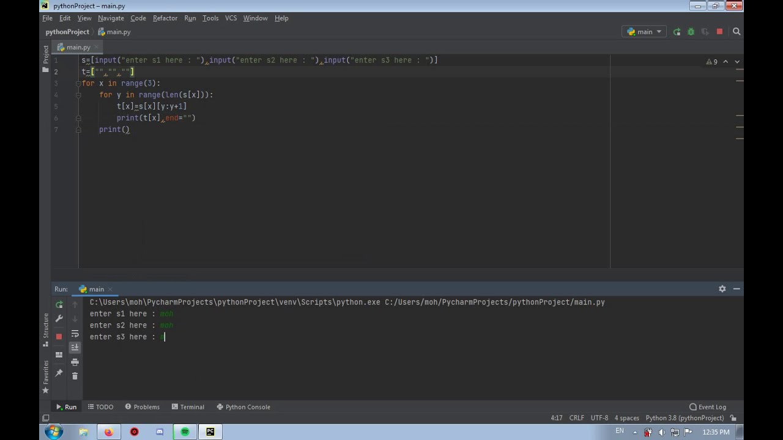Image resolution: width=783 pixels, height=440 pixels.
Task: Open run configuration wrench icon in Run panel
Action: (x=59, y=318)
